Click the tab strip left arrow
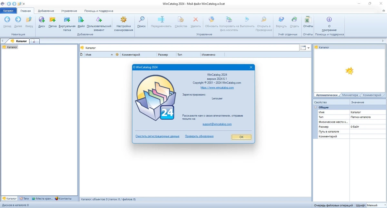The height and width of the screenshot is (208, 387). 2,41
